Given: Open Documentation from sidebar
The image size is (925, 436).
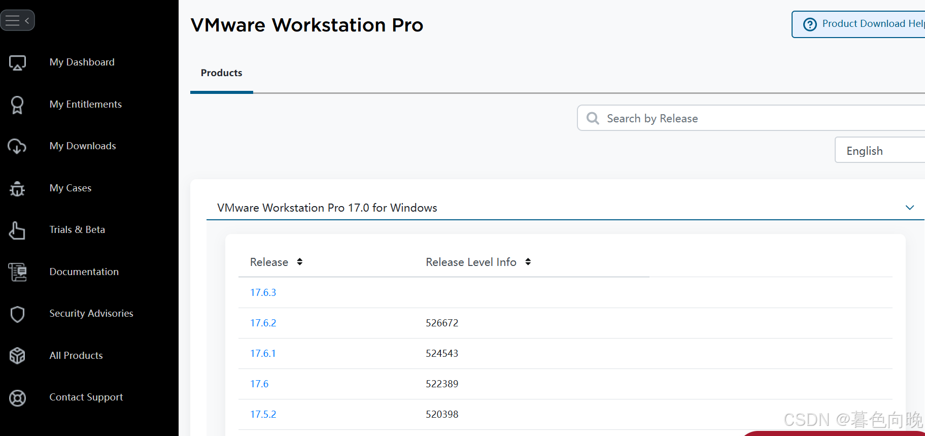Looking at the screenshot, I should pos(84,272).
